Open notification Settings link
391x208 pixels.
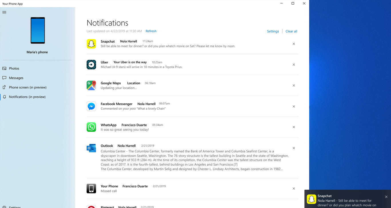coord(273,31)
